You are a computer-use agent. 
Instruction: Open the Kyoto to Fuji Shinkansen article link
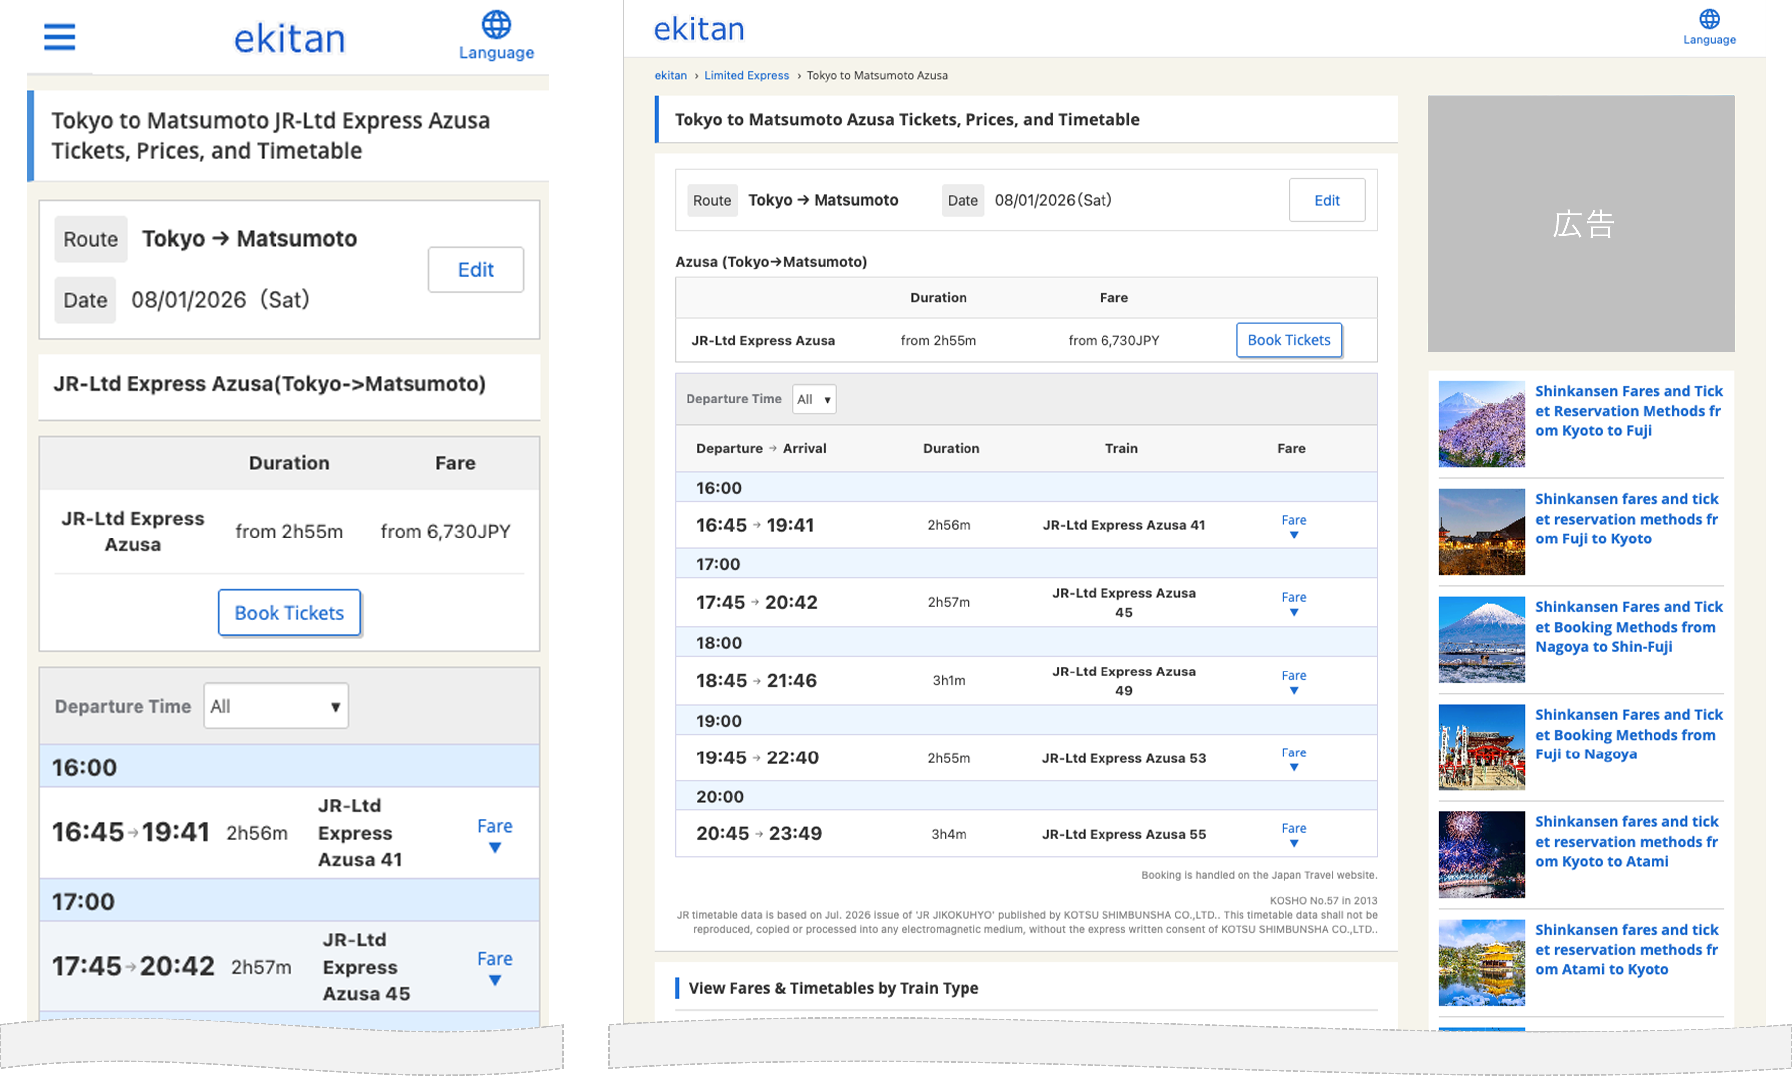point(1629,410)
